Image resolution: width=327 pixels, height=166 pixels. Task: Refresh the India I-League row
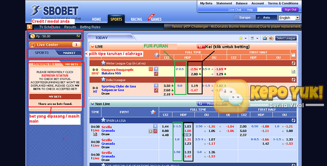point(293,80)
